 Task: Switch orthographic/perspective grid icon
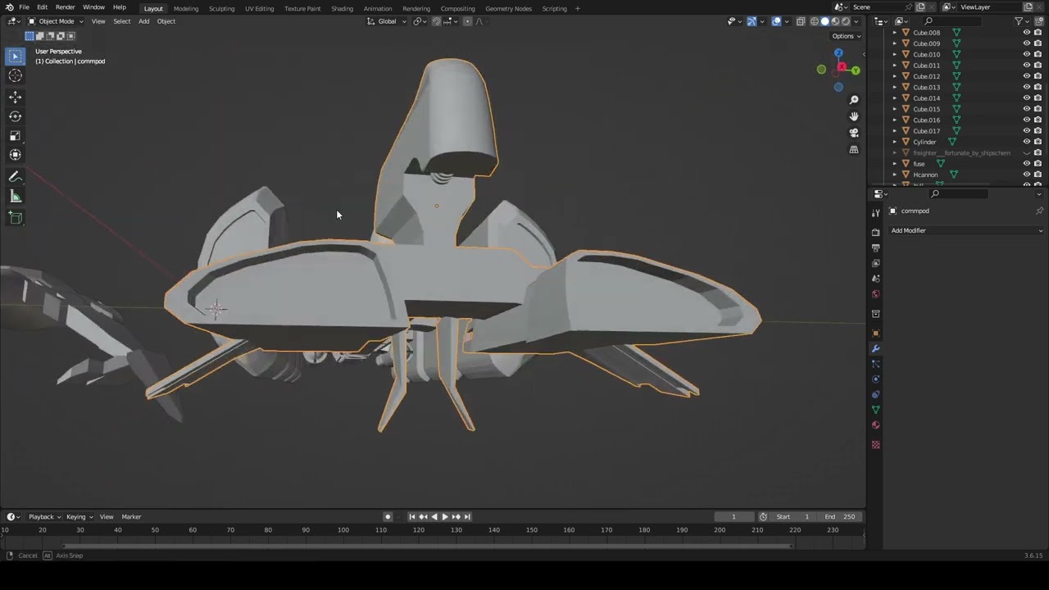854,150
